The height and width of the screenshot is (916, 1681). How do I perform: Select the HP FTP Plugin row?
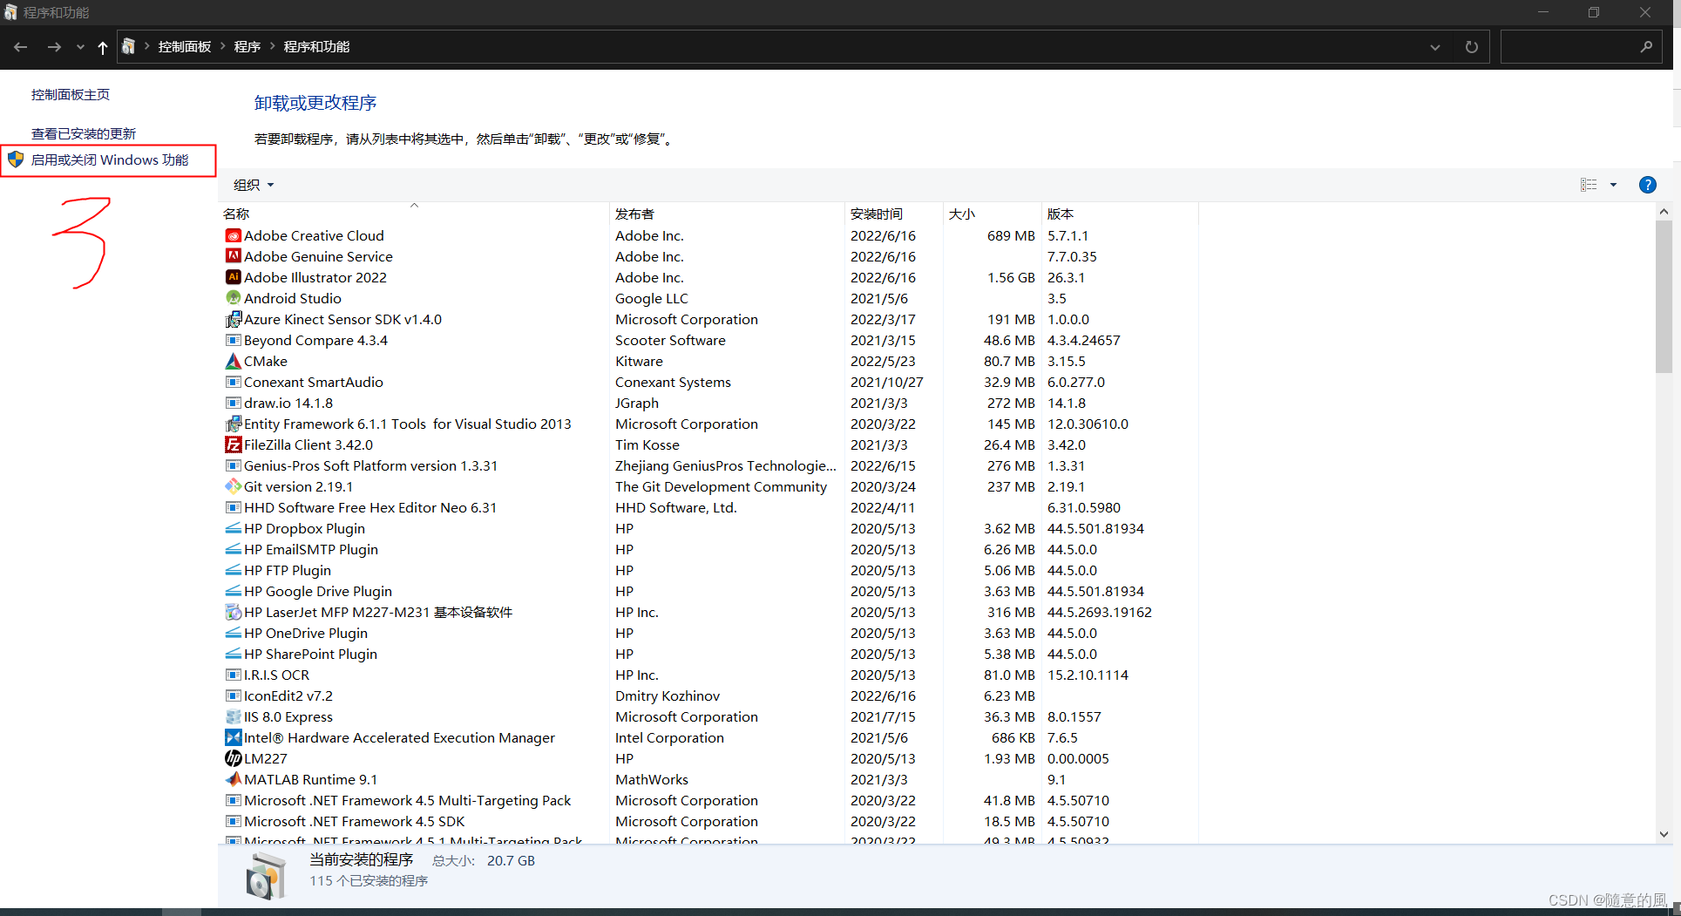(708, 570)
